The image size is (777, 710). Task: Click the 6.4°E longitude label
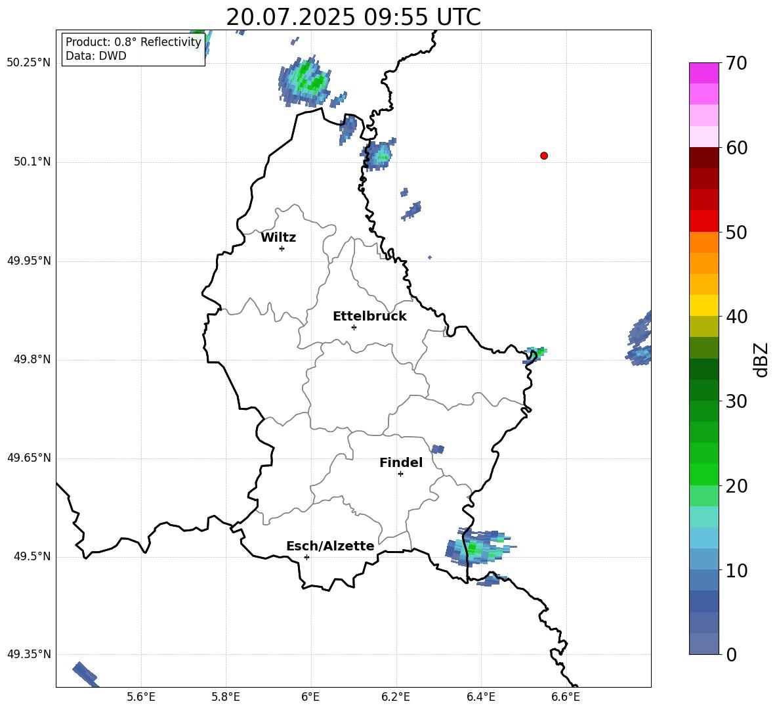tap(480, 698)
